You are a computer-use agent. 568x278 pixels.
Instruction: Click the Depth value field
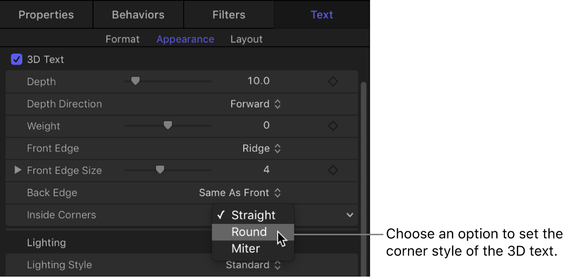259,81
